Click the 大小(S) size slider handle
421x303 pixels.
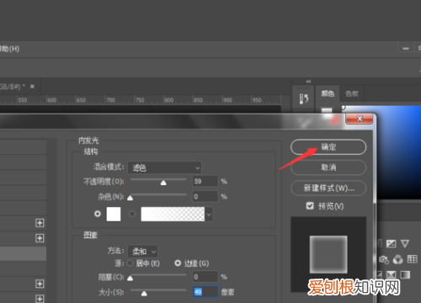click(x=144, y=294)
